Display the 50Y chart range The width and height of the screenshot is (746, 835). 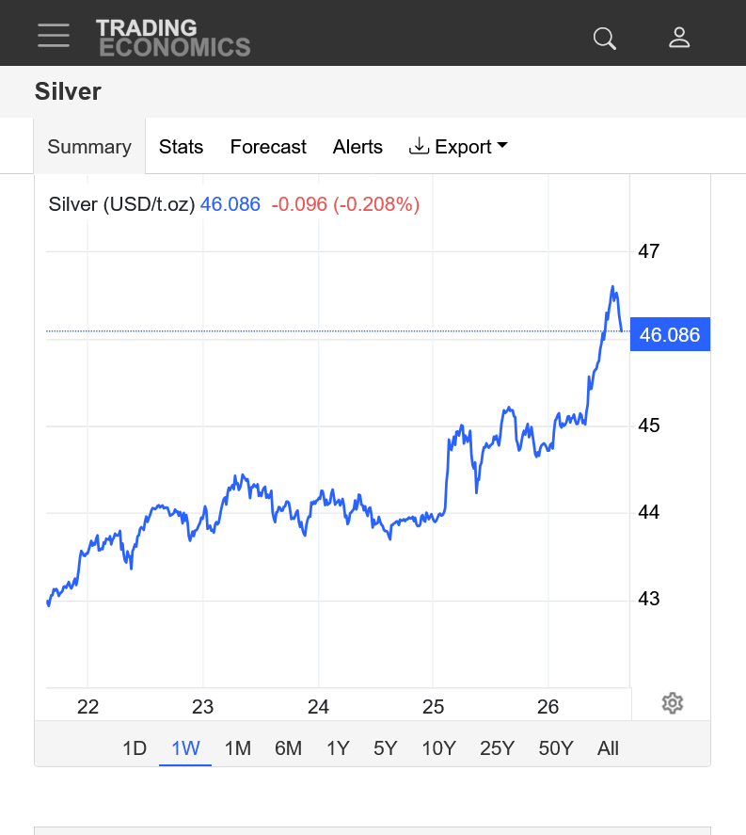(556, 748)
